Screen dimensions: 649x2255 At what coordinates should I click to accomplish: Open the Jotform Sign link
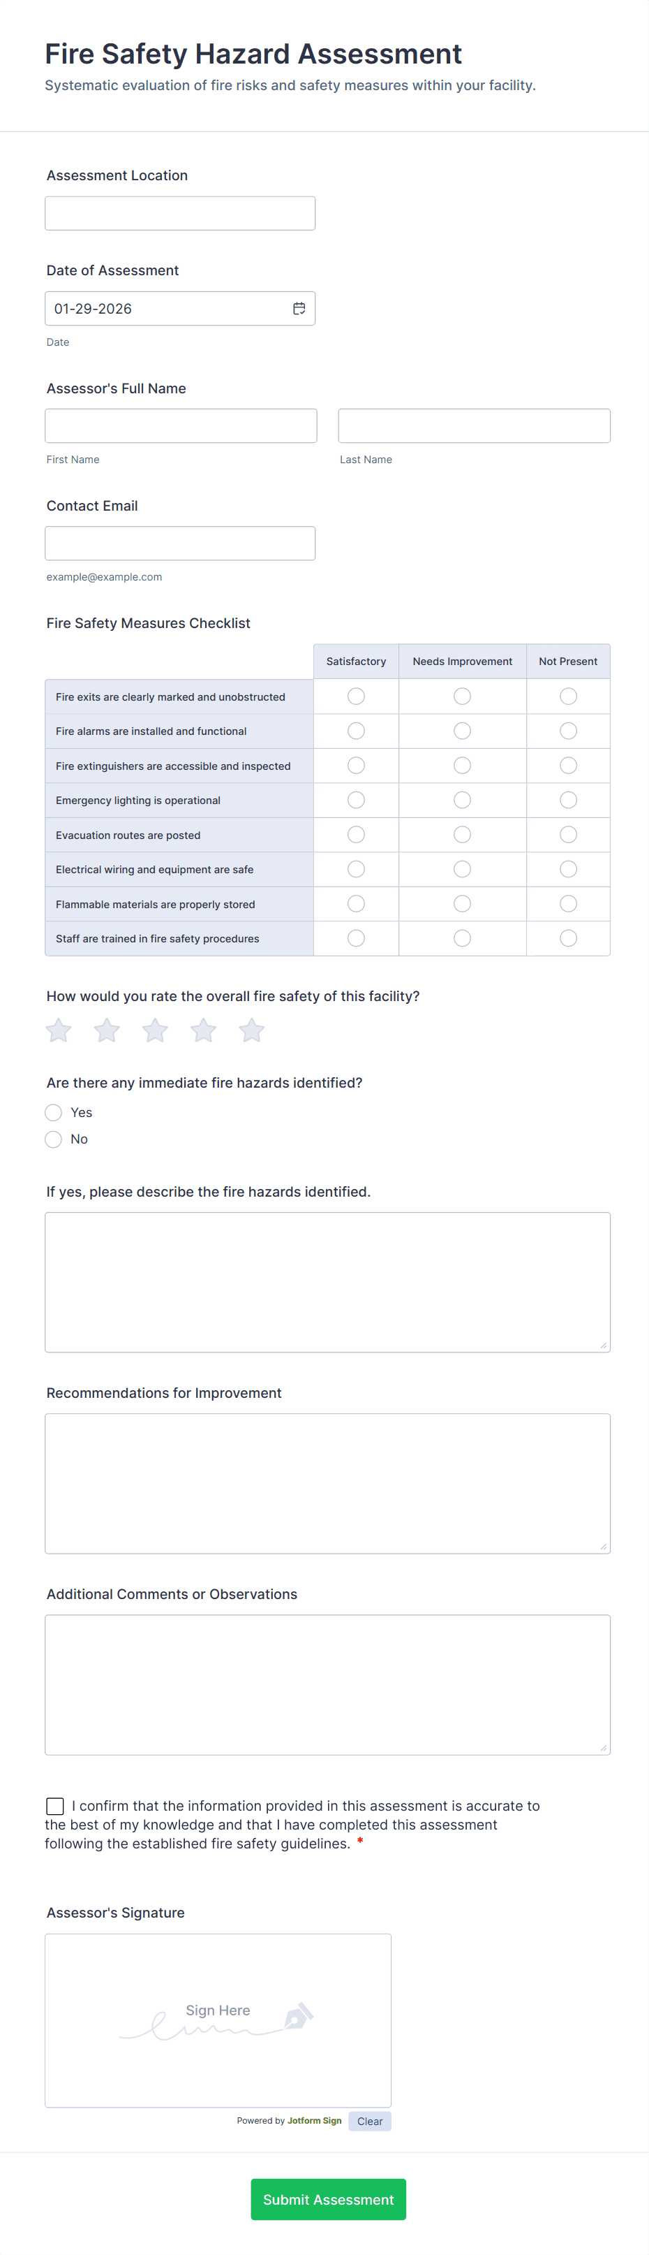pyautogui.click(x=314, y=2121)
